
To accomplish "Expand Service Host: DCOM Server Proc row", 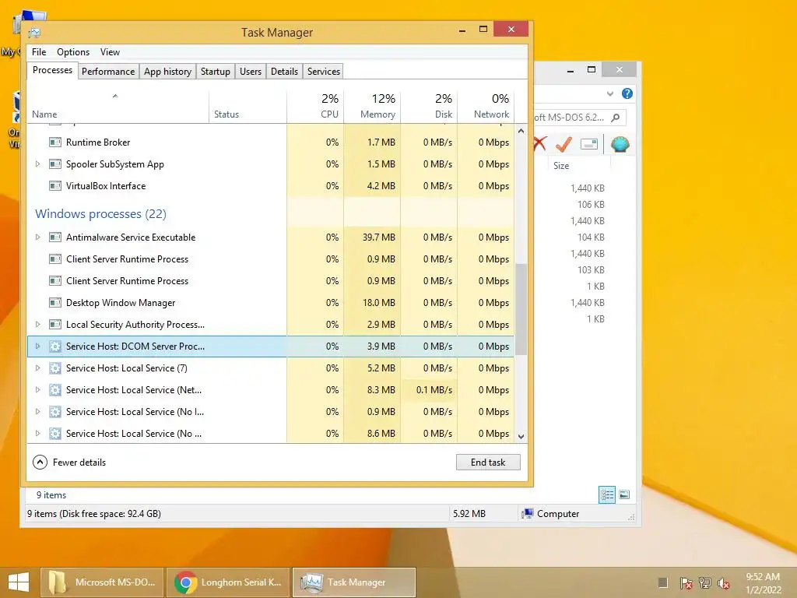I will (x=37, y=346).
